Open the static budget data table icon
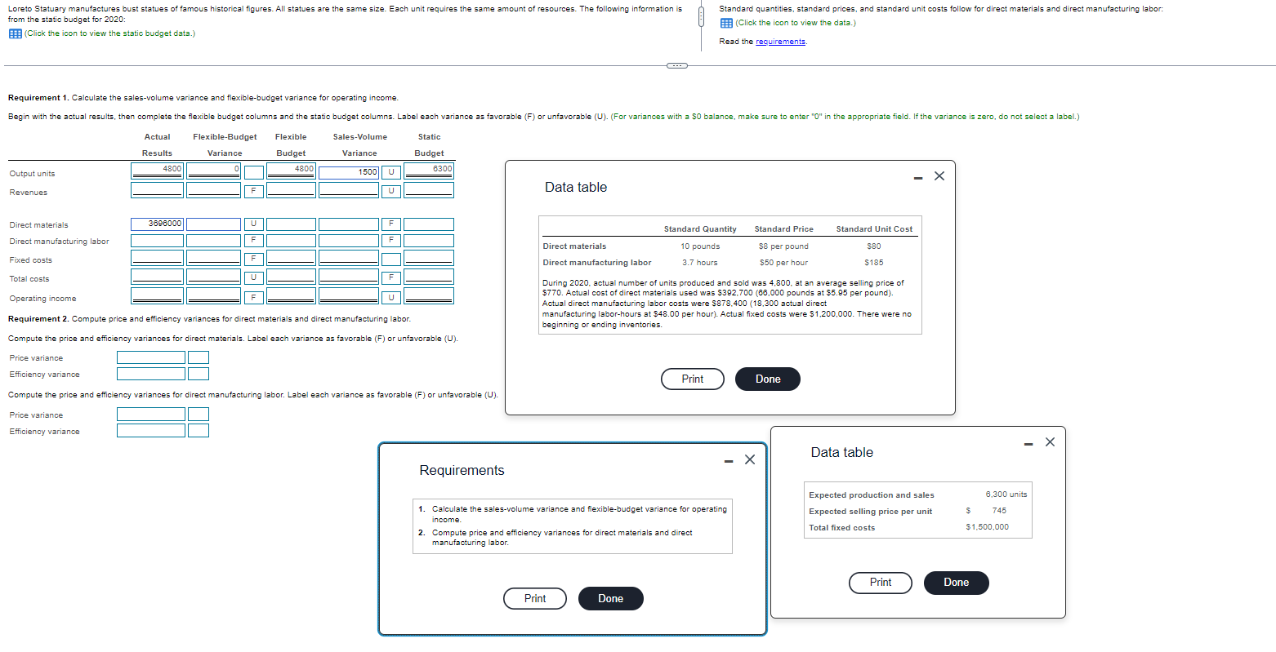1276x652 pixels. pos(16,33)
